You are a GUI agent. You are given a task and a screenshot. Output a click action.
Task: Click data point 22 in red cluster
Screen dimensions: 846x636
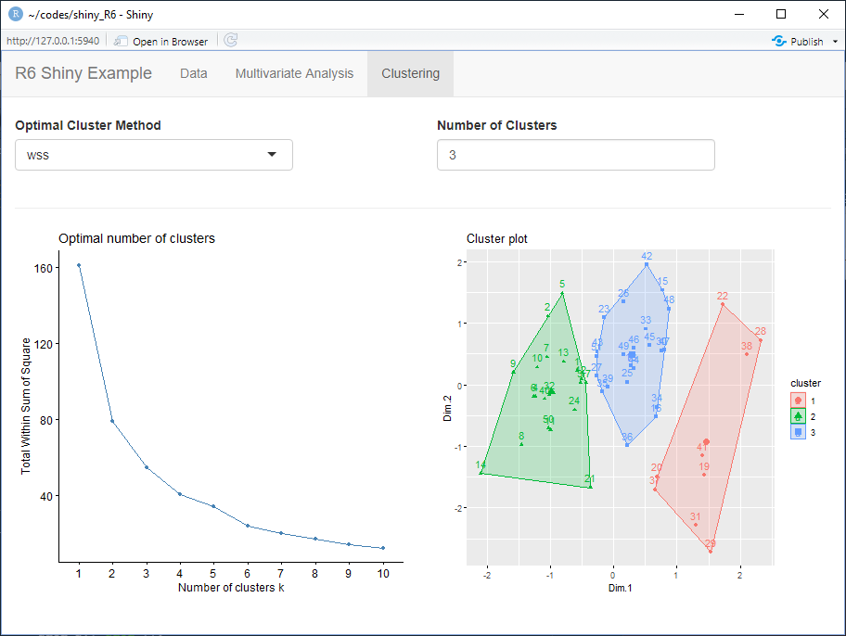click(x=722, y=304)
